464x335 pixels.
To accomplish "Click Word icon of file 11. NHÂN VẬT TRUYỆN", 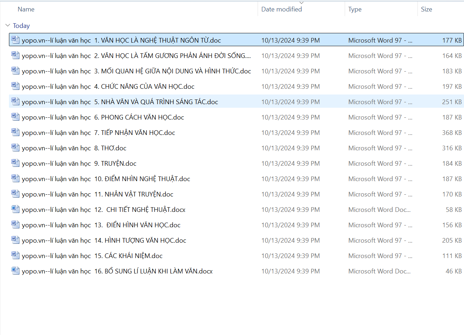I will (x=15, y=194).
